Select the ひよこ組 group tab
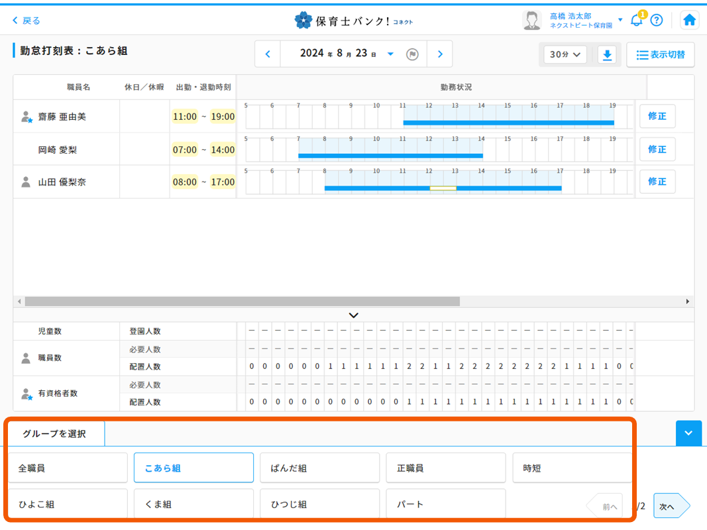The width and height of the screenshot is (707, 530). click(68, 503)
